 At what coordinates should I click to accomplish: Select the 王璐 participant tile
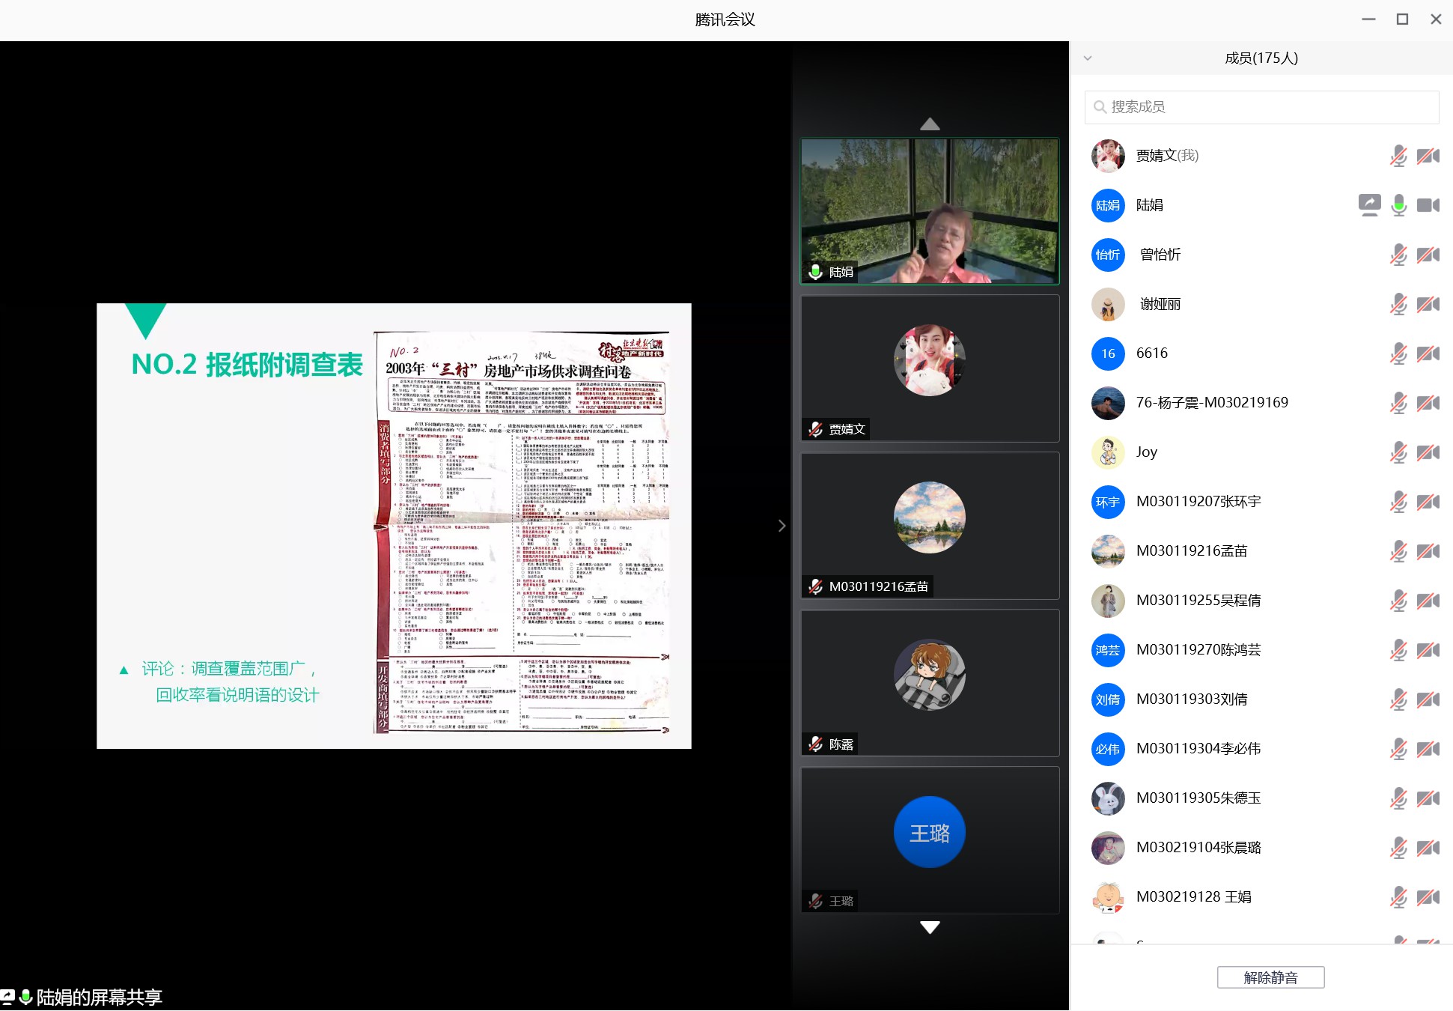tap(930, 840)
